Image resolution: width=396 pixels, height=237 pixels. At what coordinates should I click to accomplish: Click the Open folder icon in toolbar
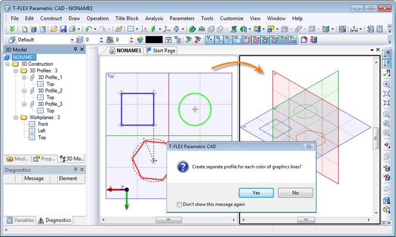click(x=54, y=29)
